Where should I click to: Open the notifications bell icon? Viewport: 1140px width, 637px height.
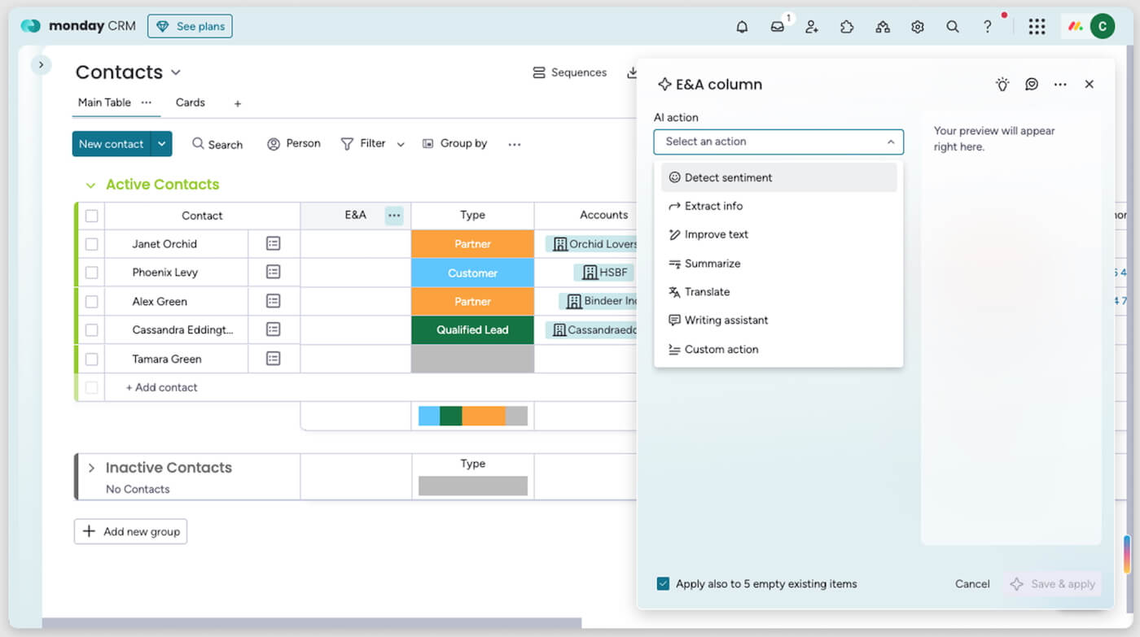[x=742, y=26]
